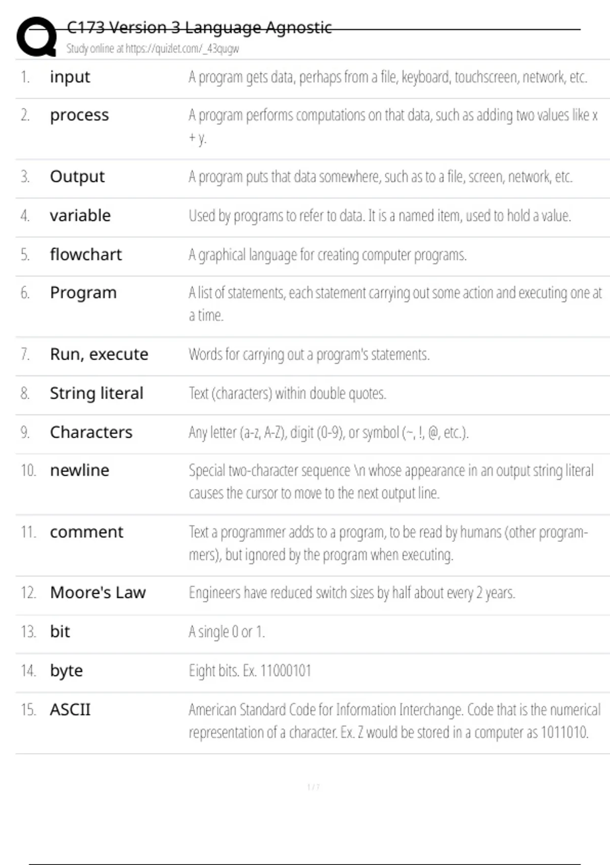The width and height of the screenshot is (610, 865).
Task: Select the "Program" term
Action: [x=83, y=293]
